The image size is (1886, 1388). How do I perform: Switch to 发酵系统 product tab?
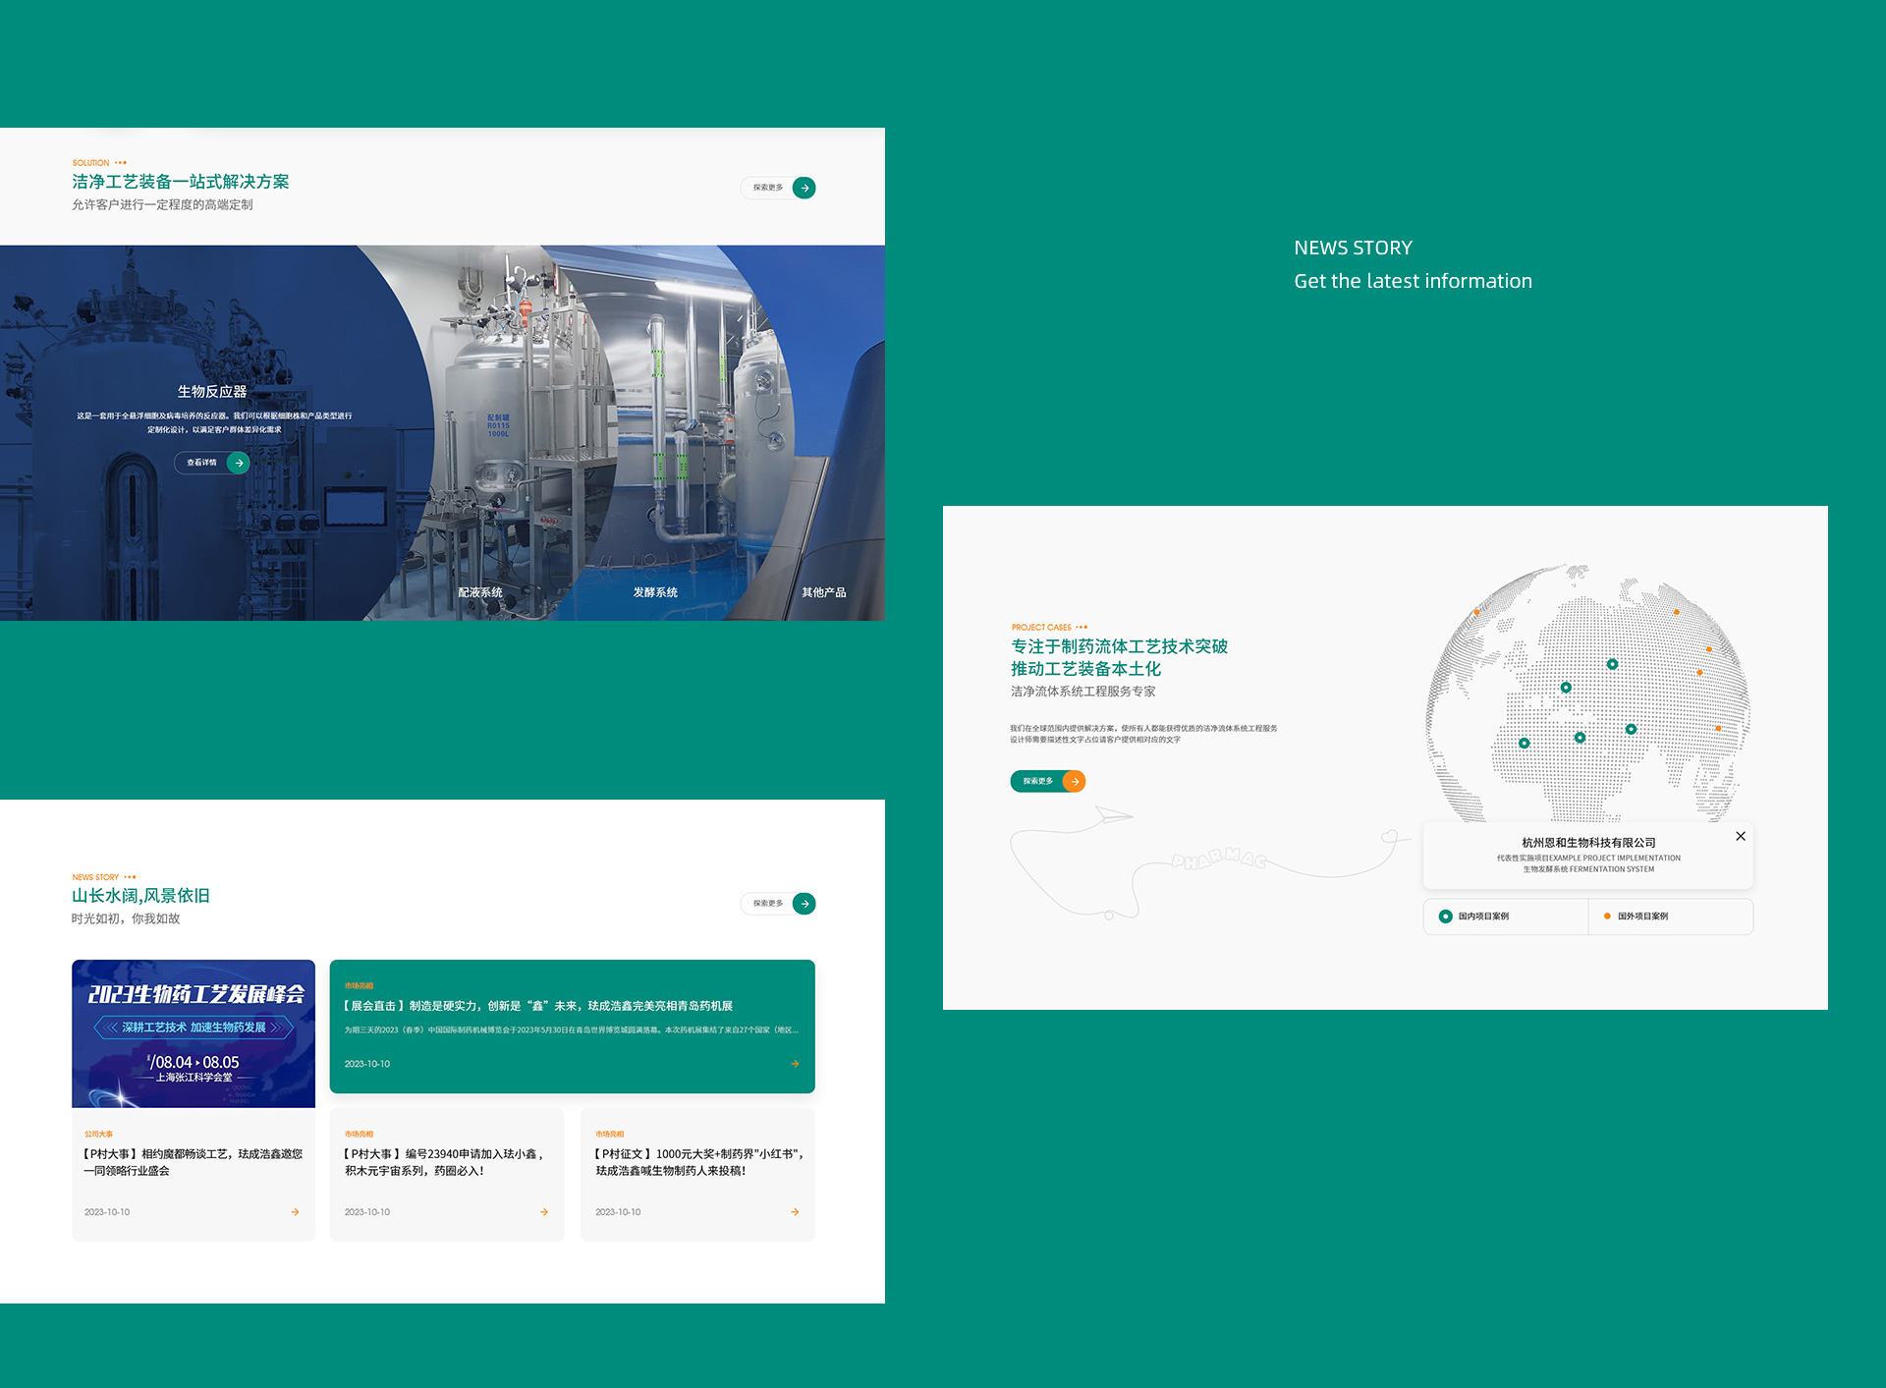[x=655, y=592]
